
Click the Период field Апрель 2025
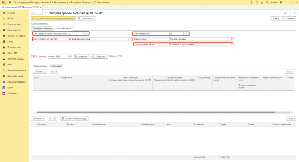click(x=56, y=57)
